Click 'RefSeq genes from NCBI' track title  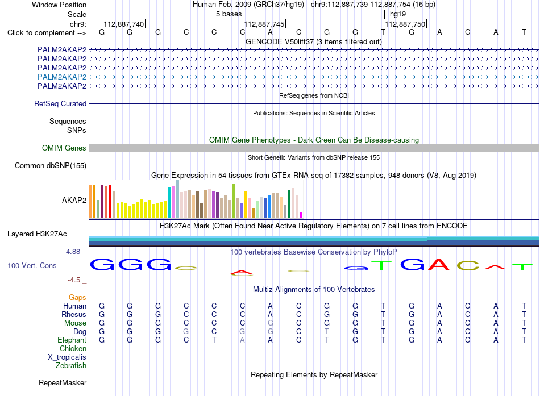314,95
